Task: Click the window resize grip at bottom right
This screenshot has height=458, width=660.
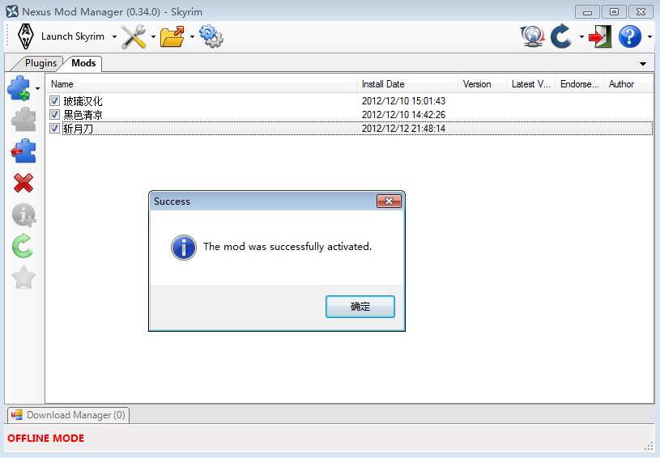Action: pos(649,447)
